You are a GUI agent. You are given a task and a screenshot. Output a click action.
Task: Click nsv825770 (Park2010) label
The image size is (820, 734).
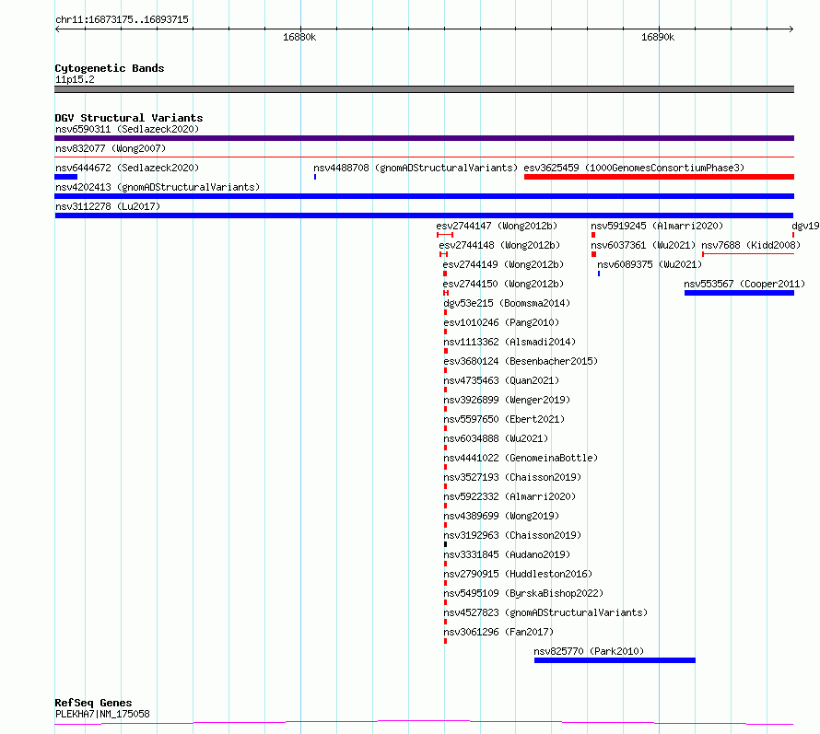589,651
